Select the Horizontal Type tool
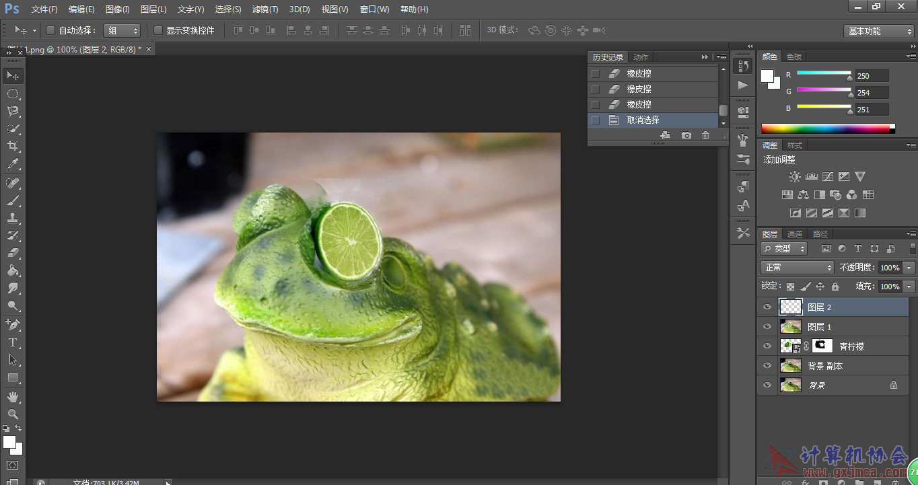Screen dimensions: 918x485 point(13,342)
